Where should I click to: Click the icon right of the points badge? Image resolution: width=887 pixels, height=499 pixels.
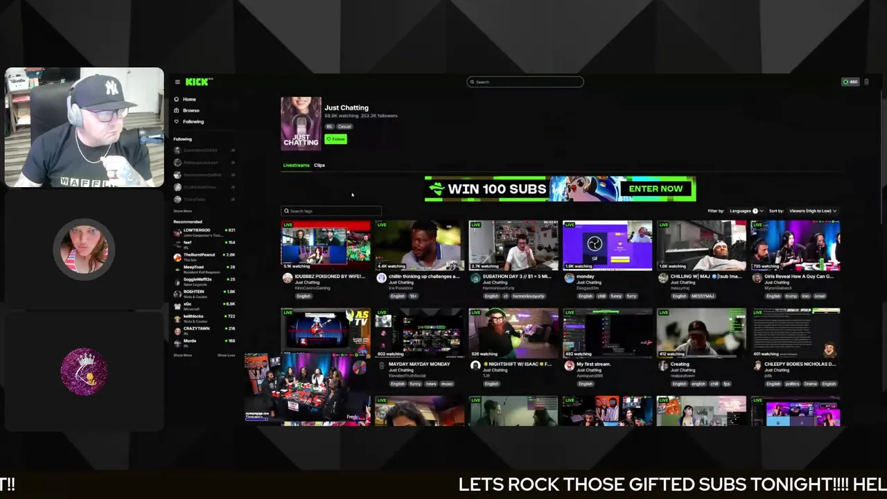click(866, 82)
